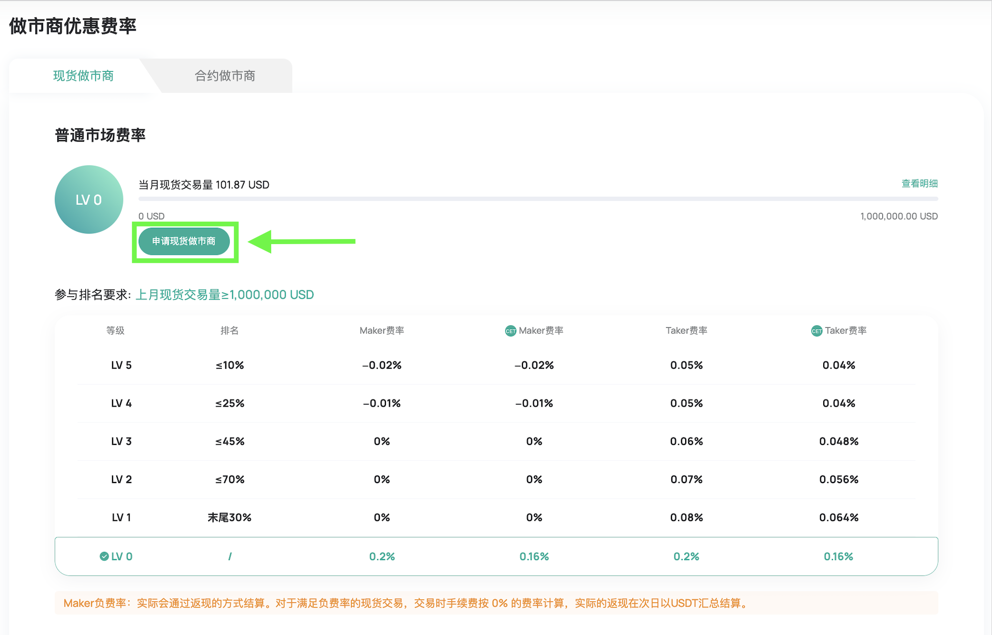Viewport: 992px width, 635px height.
Task: Click ≤70% ranking cell
Action: (229, 480)
